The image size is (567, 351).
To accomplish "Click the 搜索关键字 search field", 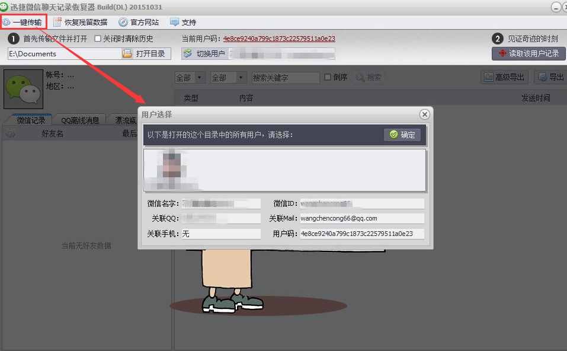I will point(286,78).
